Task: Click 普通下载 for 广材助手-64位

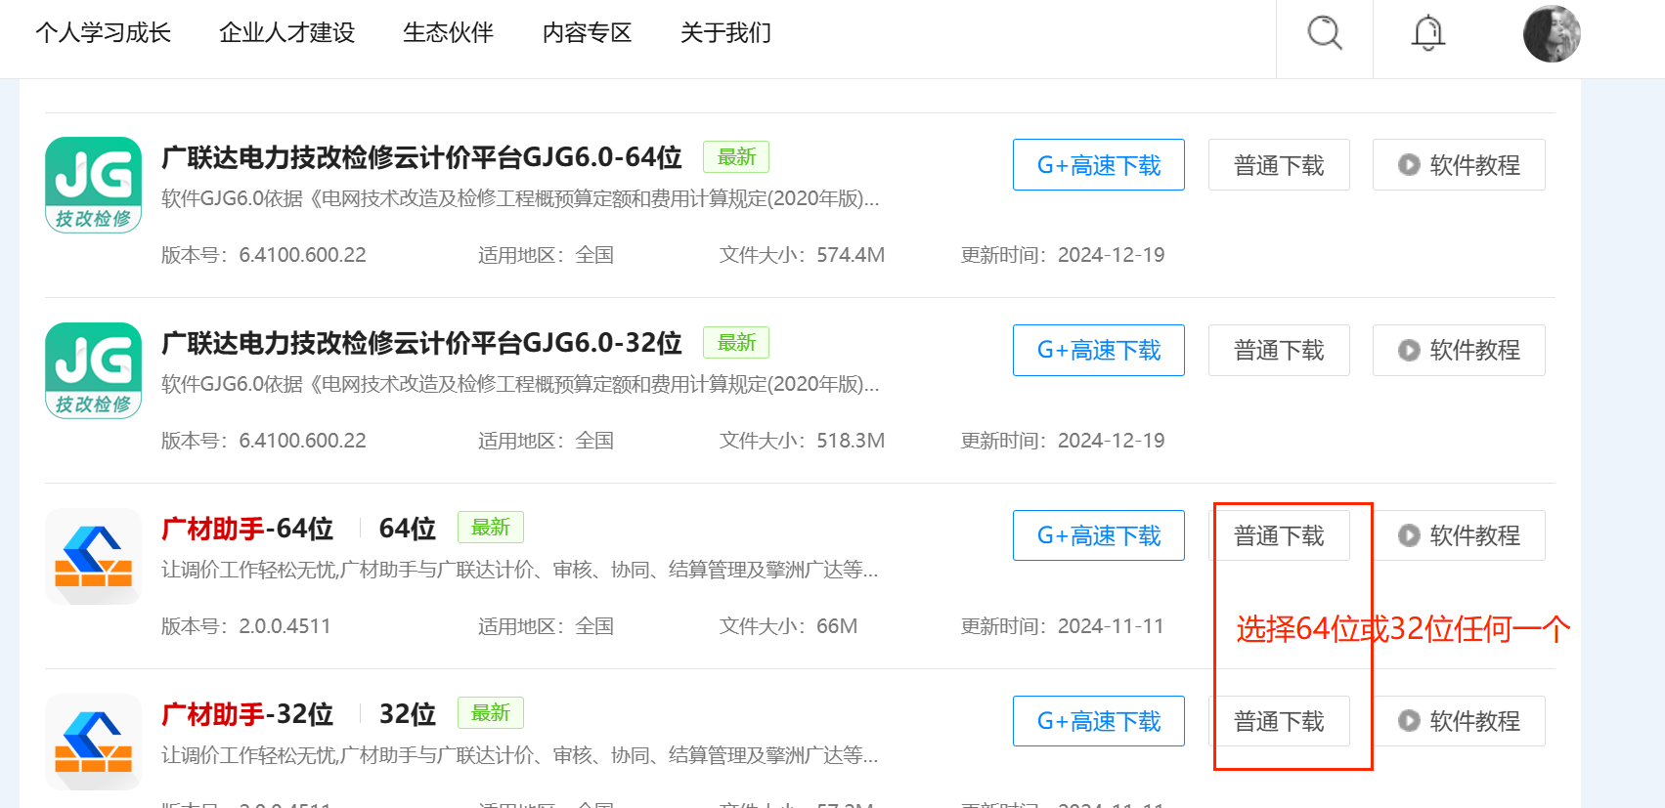Action: (x=1279, y=535)
